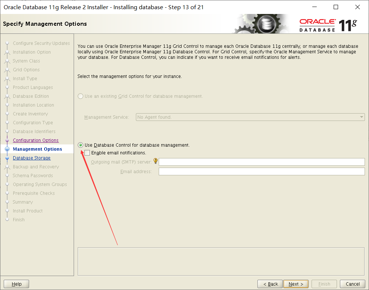Screen dimensions: 369x290
Task: Click the Database Storage step bullet icon
Action: click(x=7, y=158)
